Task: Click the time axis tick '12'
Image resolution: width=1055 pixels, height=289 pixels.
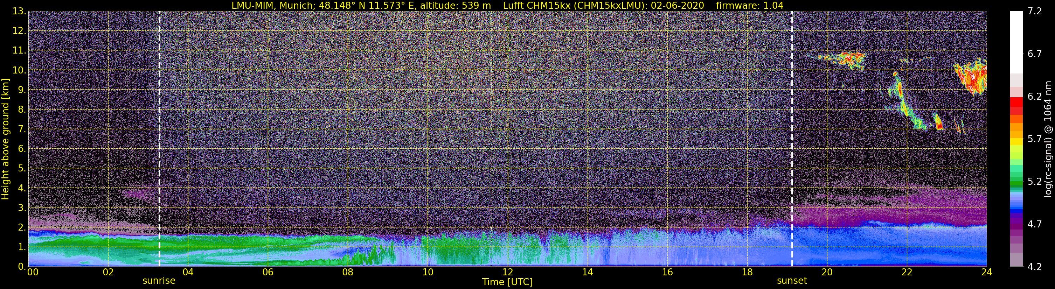Action: point(507,272)
